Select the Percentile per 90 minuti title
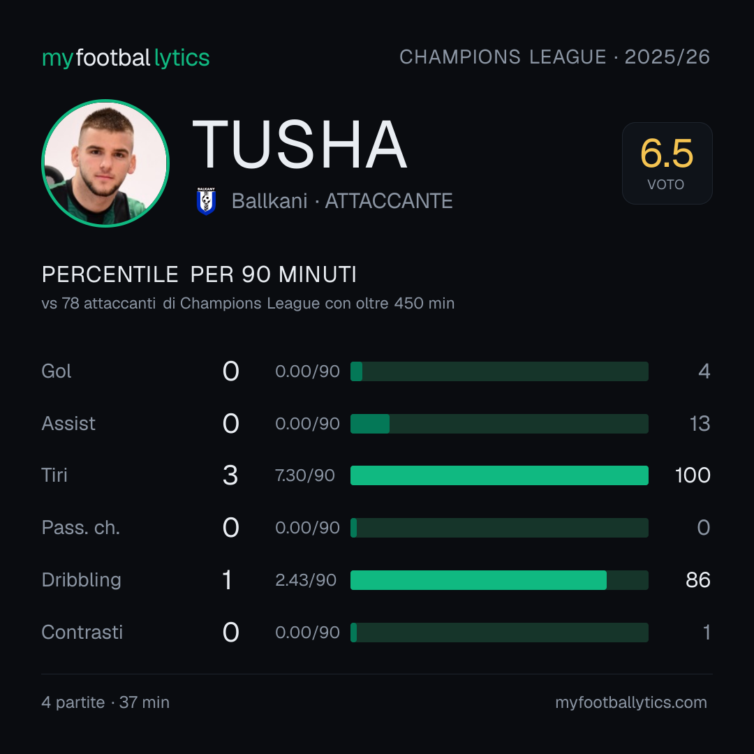754x754 pixels. click(199, 274)
